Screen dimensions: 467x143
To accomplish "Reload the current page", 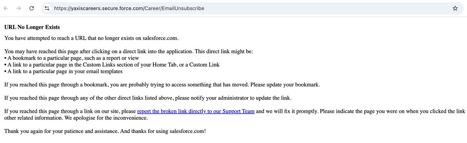I will [32, 8].
